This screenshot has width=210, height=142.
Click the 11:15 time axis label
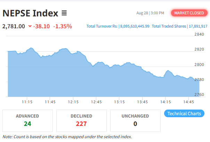pos(27,102)
